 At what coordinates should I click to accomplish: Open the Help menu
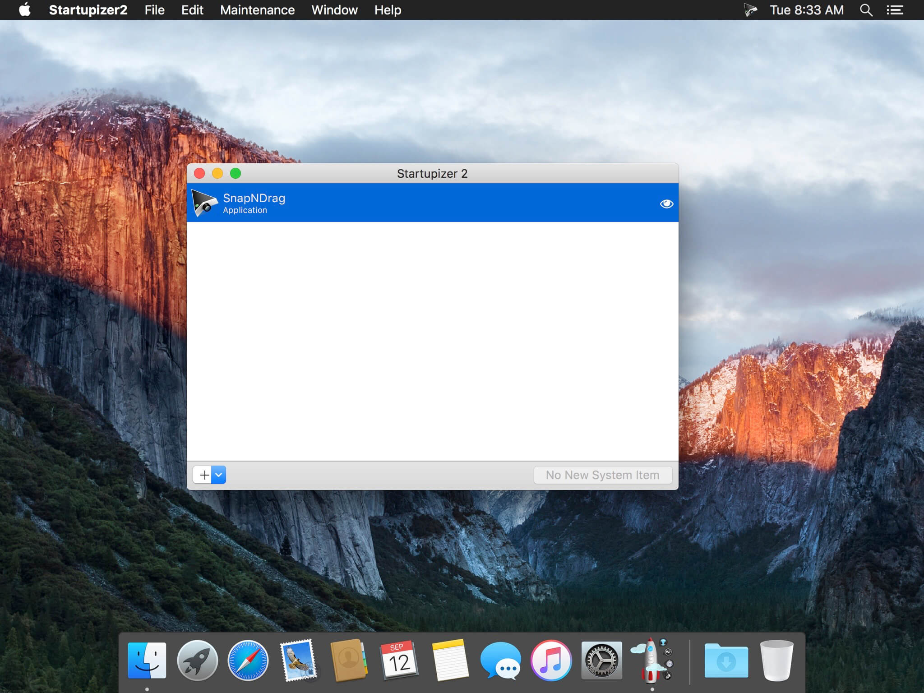pyautogui.click(x=388, y=10)
